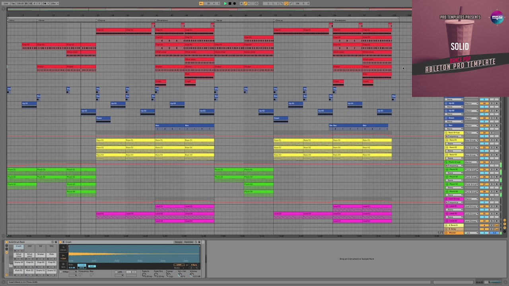The width and height of the screenshot is (509, 286).
Task: Collapse the Pluck Group track
Action: pyautogui.click(x=446, y=162)
